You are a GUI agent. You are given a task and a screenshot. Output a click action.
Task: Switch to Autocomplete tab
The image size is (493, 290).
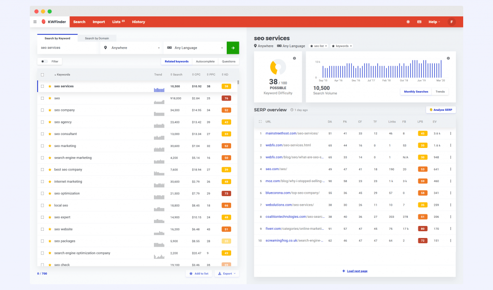coord(205,61)
